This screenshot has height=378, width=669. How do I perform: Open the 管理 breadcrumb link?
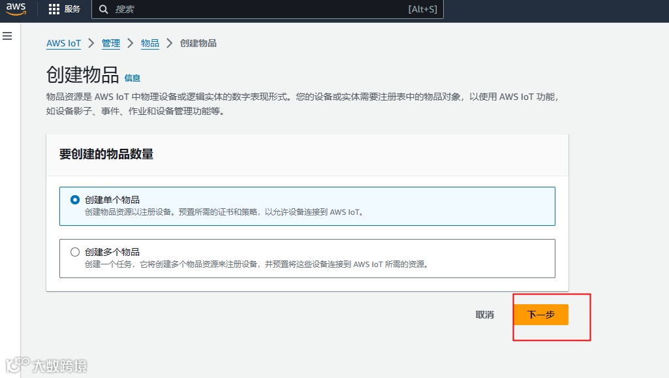(x=111, y=43)
